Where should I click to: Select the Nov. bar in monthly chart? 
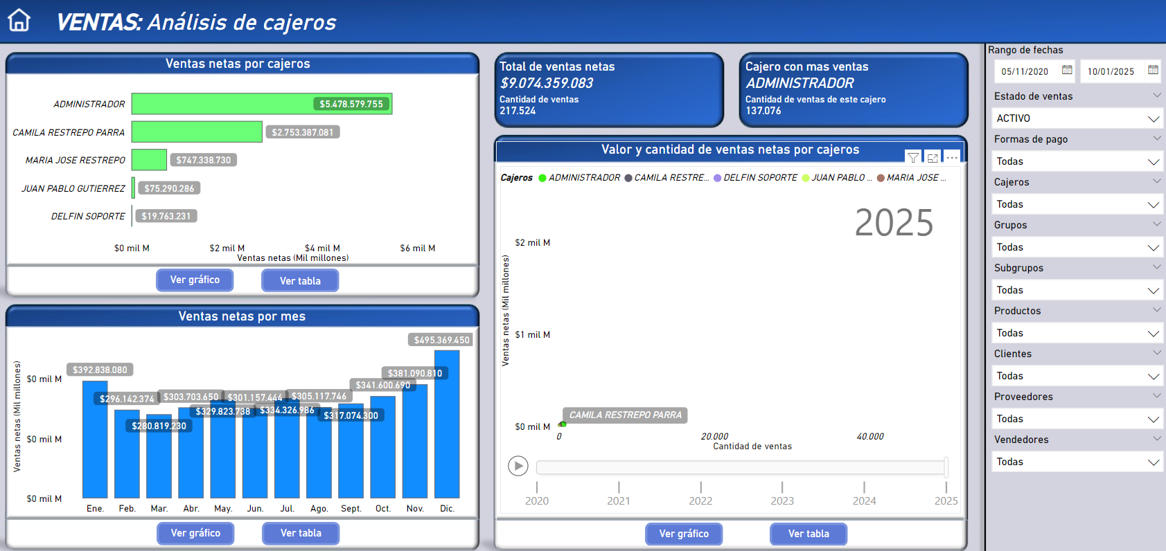pos(415,442)
